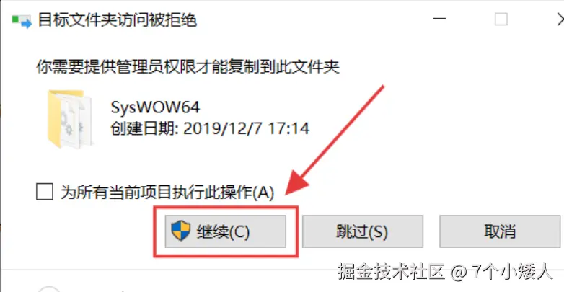564x292 pixels.
Task: Close the 目标文件夹访问被拒绝 dialog
Action: click(560, 19)
